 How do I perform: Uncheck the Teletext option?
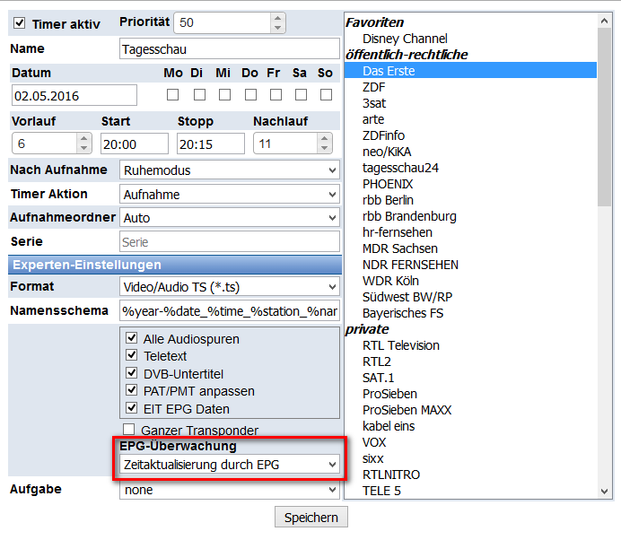point(132,355)
